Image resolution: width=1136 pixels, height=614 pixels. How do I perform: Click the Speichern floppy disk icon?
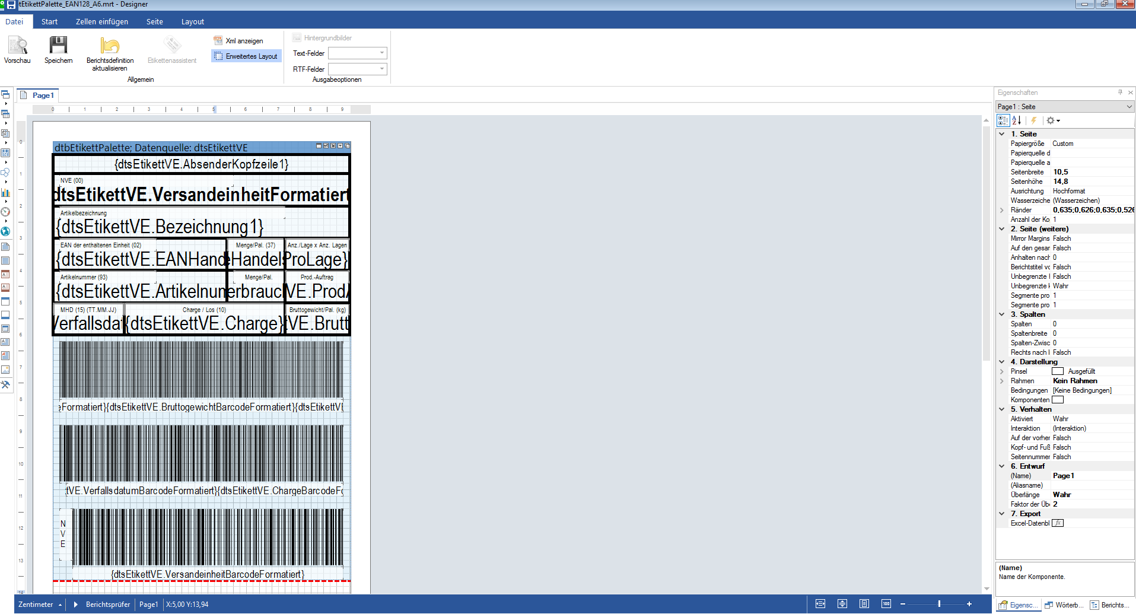tap(58, 46)
